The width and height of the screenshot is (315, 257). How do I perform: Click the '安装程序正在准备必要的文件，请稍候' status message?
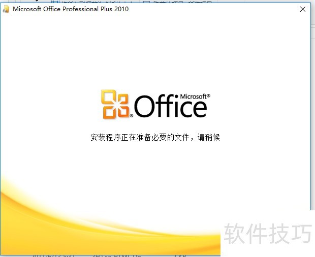click(x=155, y=137)
